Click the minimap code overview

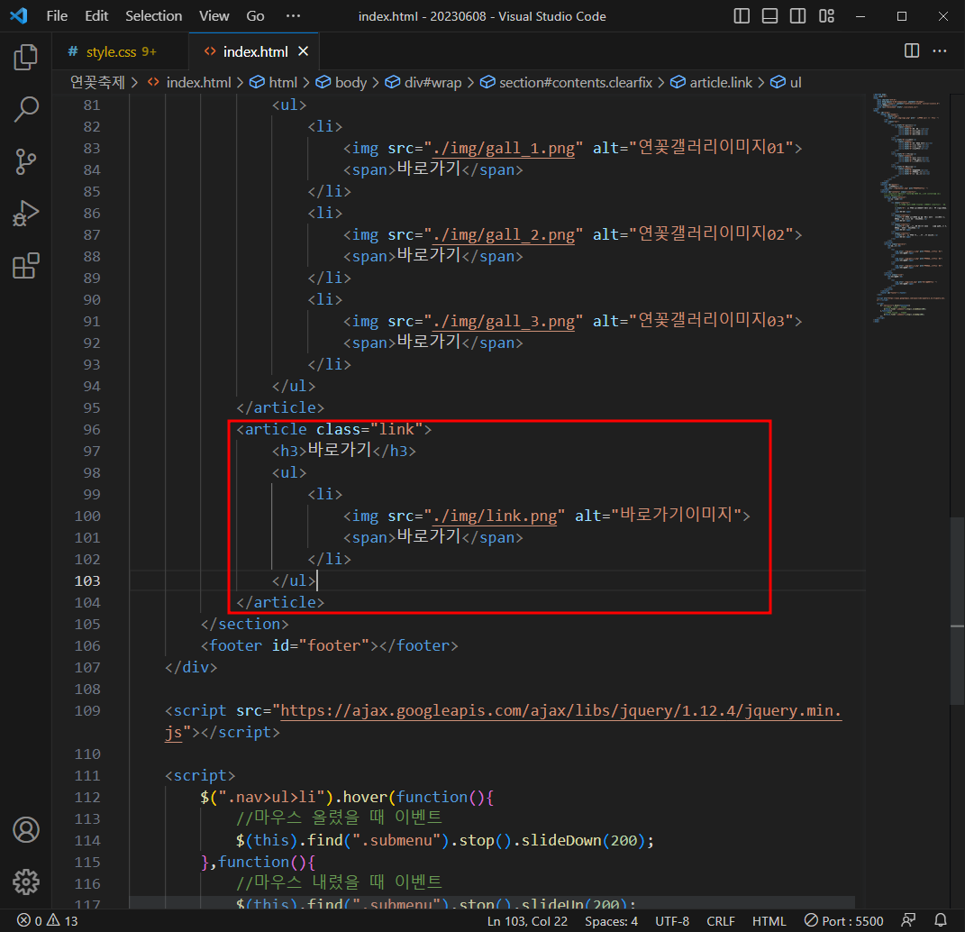coord(910,206)
